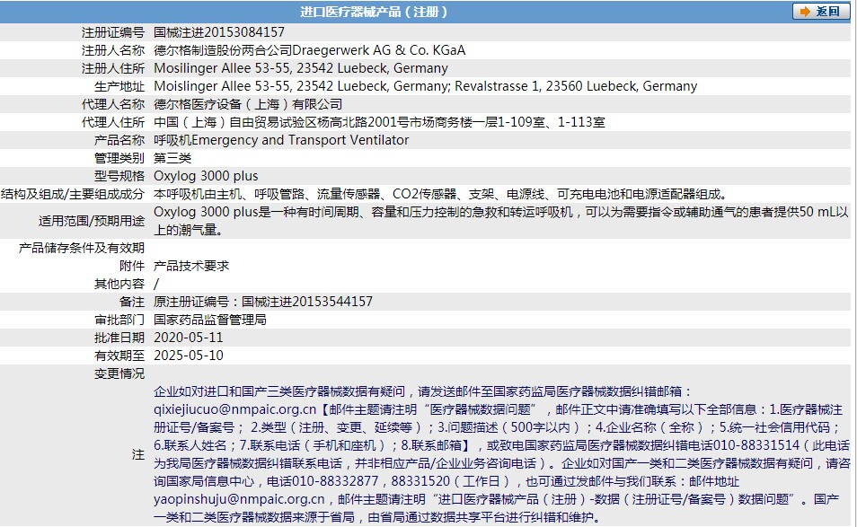Click the 注册人住所 label
This screenshot has width=857, height=527.
[113, 68]
